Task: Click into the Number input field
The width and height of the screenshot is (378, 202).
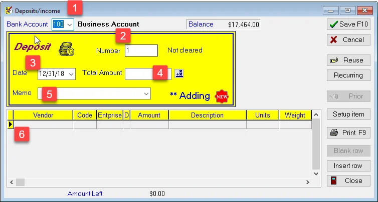Action: pyautogui.click(x=141, y=50)
